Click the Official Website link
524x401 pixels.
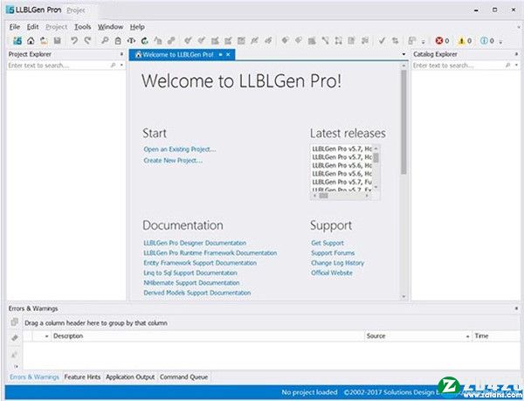coord(332,273)
